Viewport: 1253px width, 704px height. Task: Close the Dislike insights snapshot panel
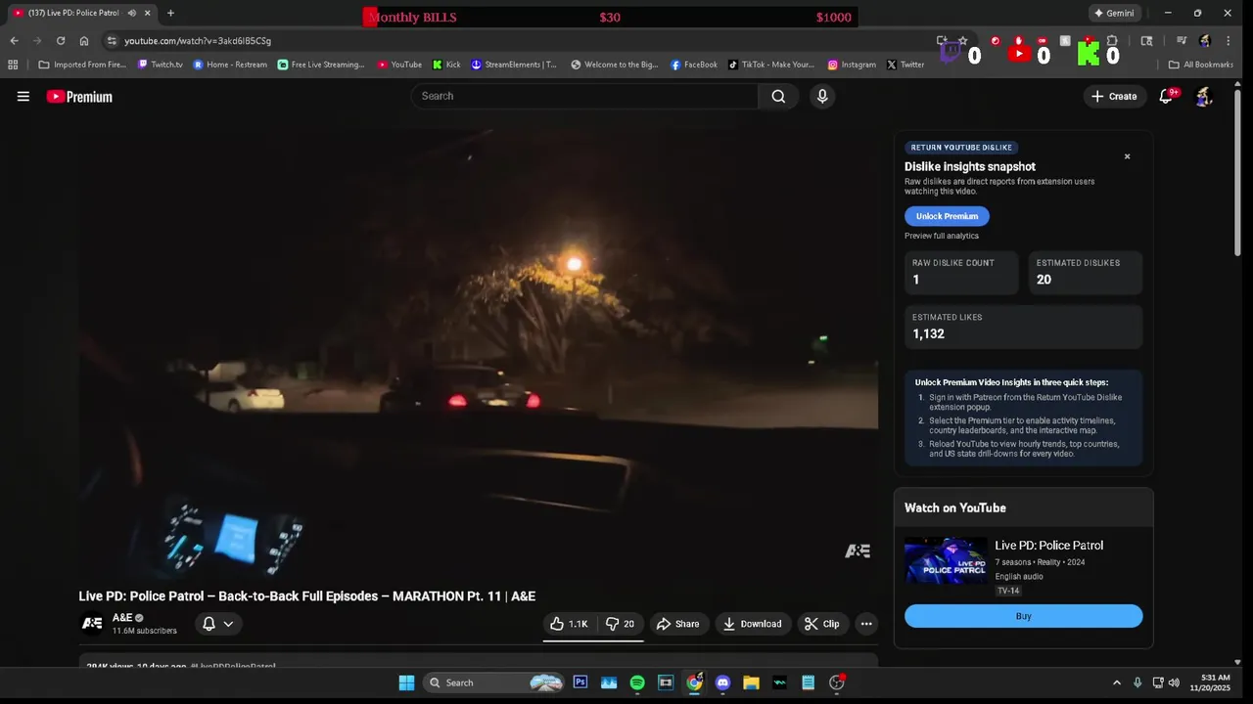1127,156
